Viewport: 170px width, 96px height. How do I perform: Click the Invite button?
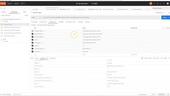tap(95, 3)
